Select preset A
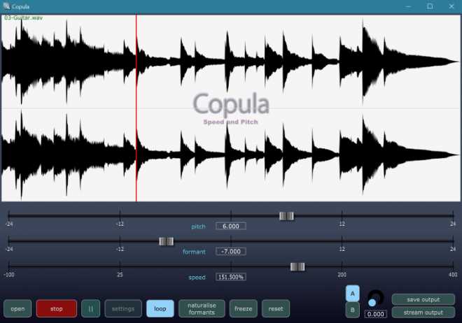This screenshot has height=323, width=462. 353,294
